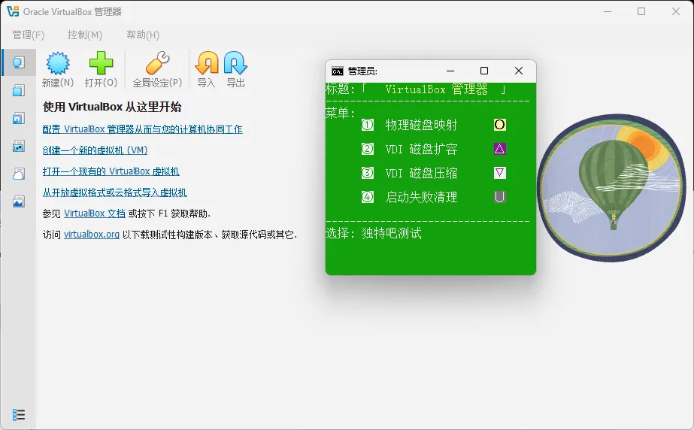Close the 管理员 console window
The image size is (694, 430).
[x=519, y=71]
